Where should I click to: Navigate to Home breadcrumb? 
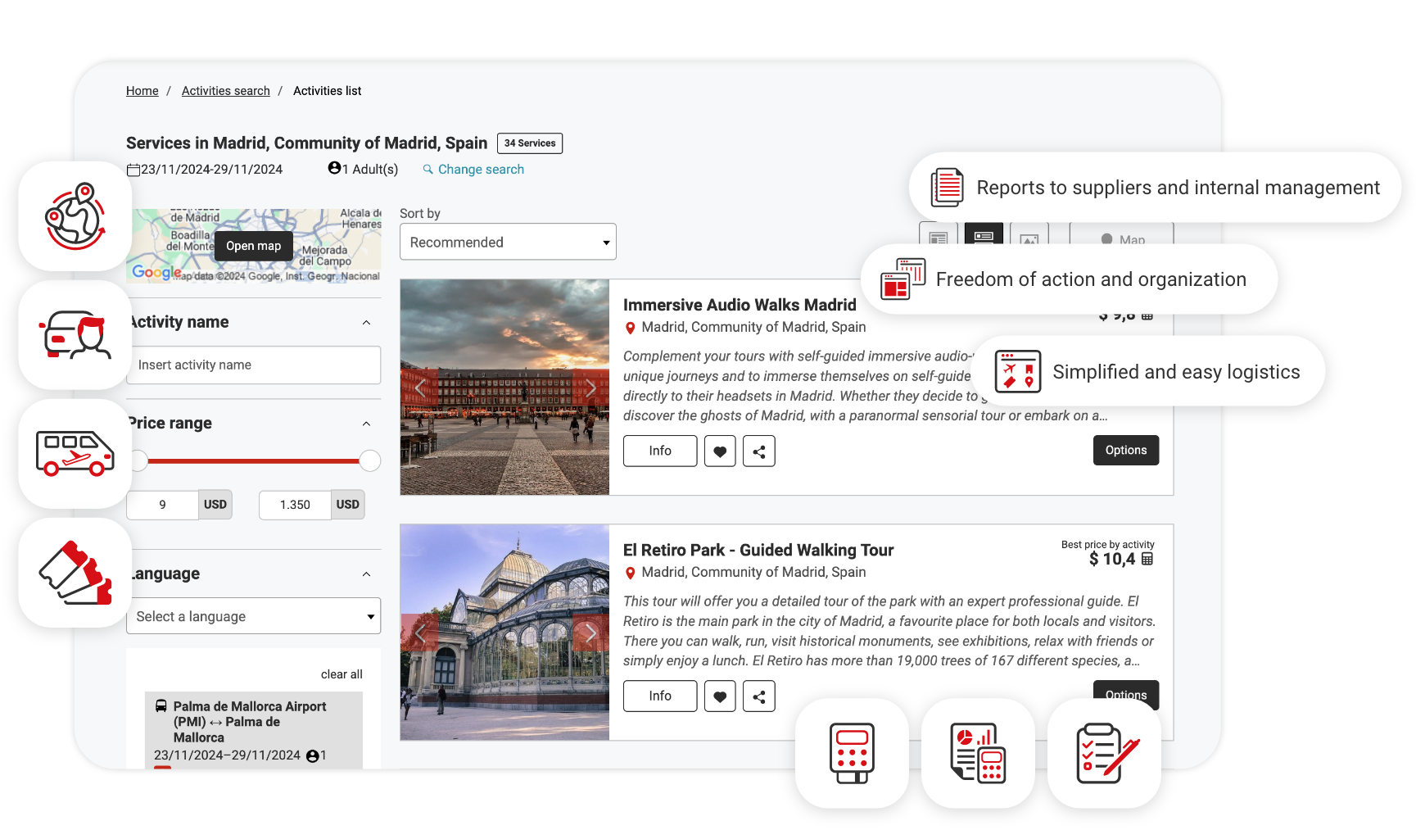[x=142, y=91]
